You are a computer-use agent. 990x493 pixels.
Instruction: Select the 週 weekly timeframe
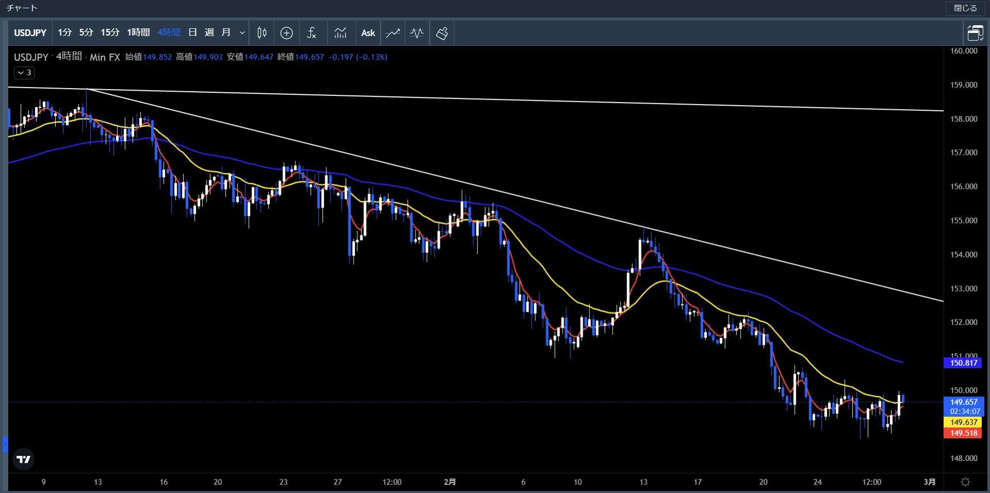click(209, 32)
